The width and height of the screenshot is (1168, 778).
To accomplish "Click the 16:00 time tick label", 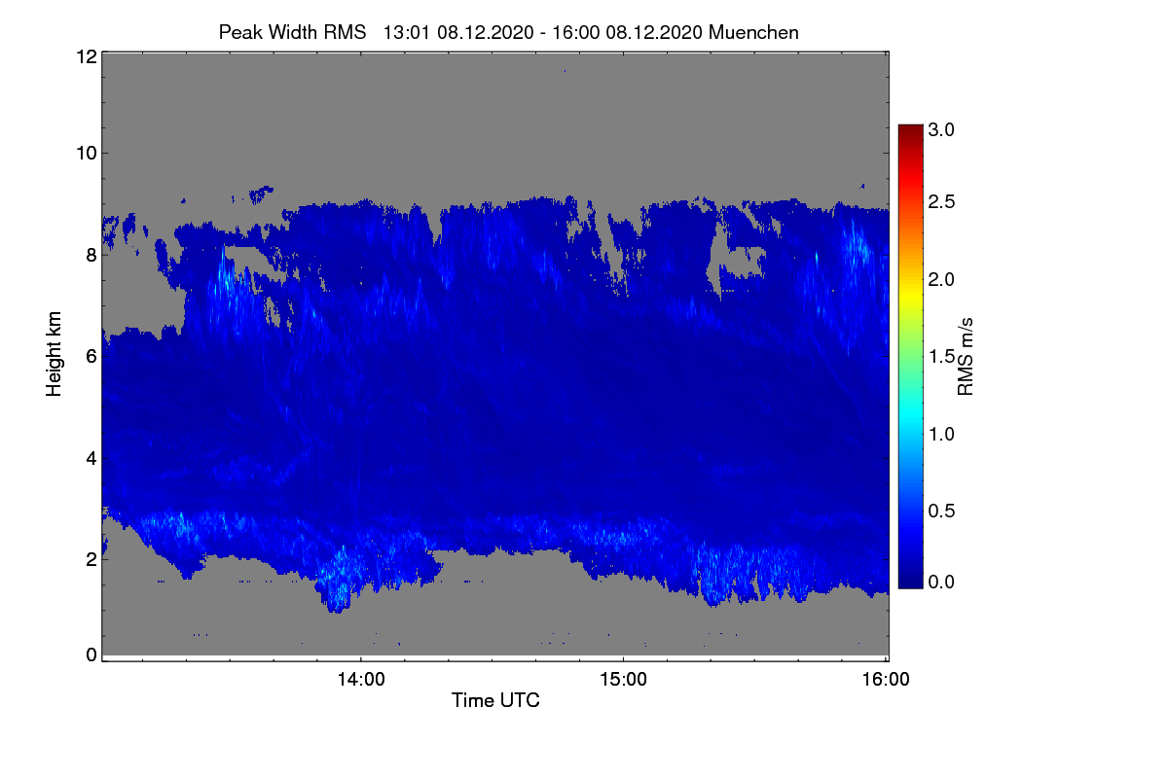I will pos(886,680).
